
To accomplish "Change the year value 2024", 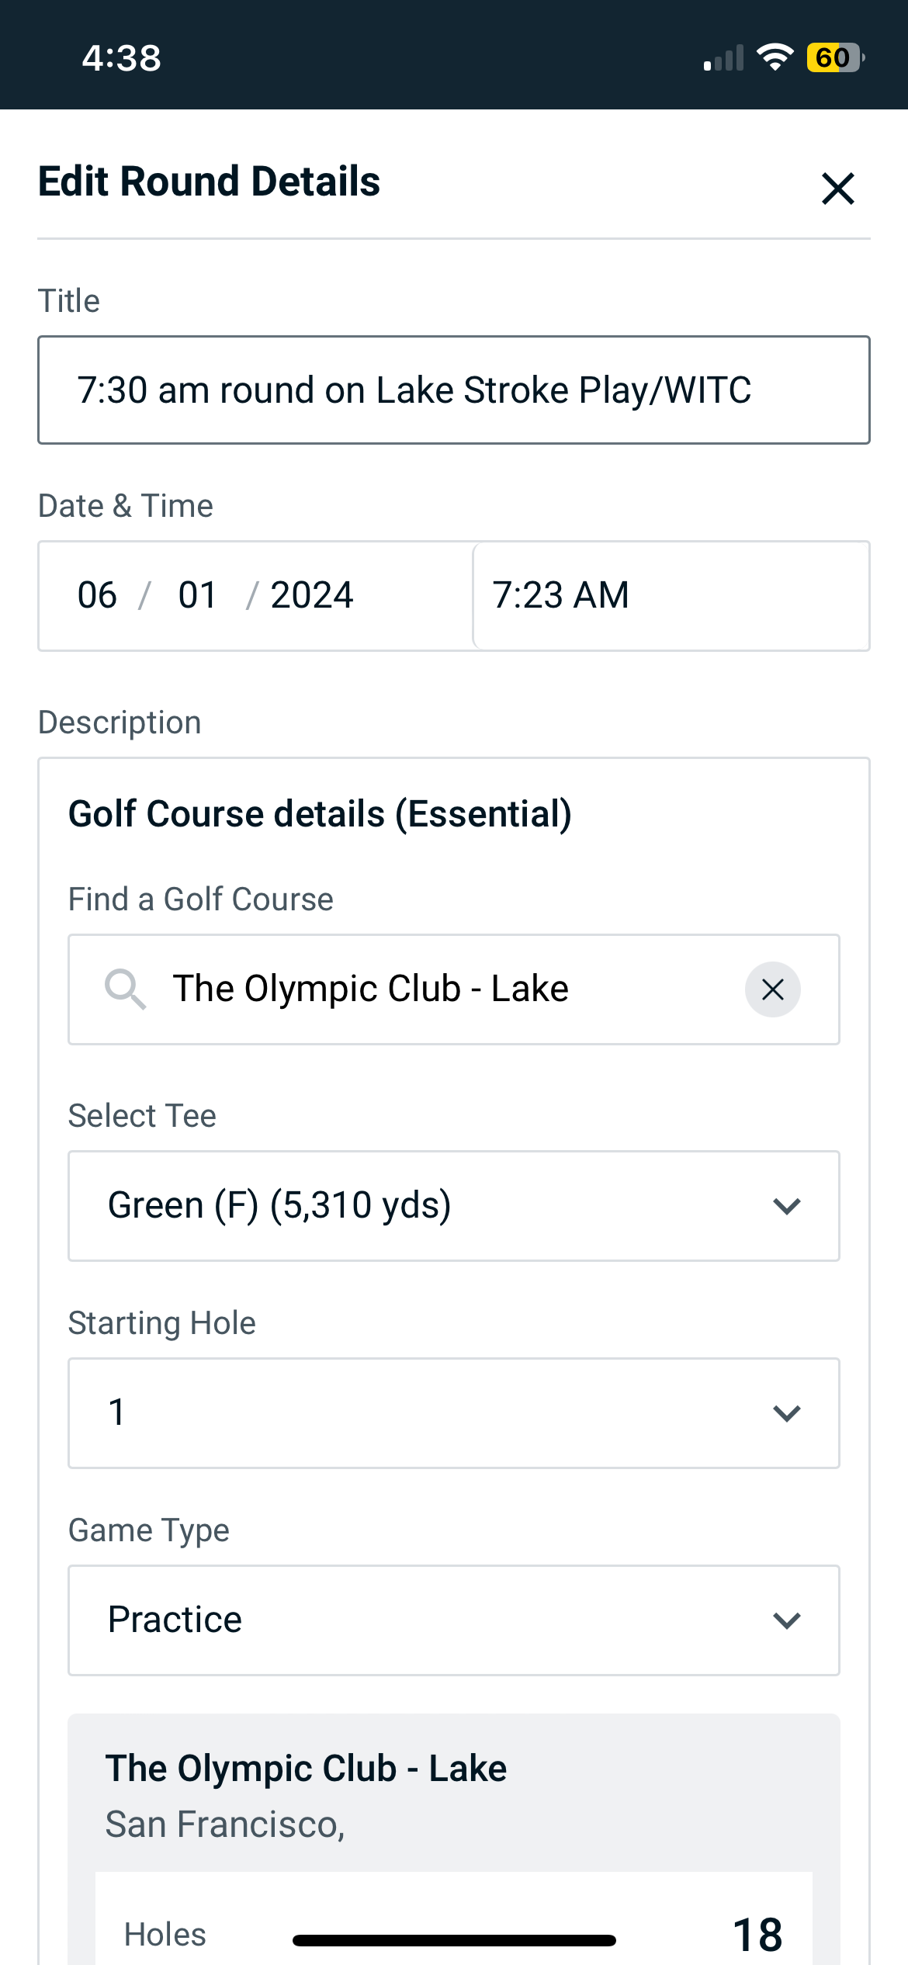I will (x=312, y=595).
